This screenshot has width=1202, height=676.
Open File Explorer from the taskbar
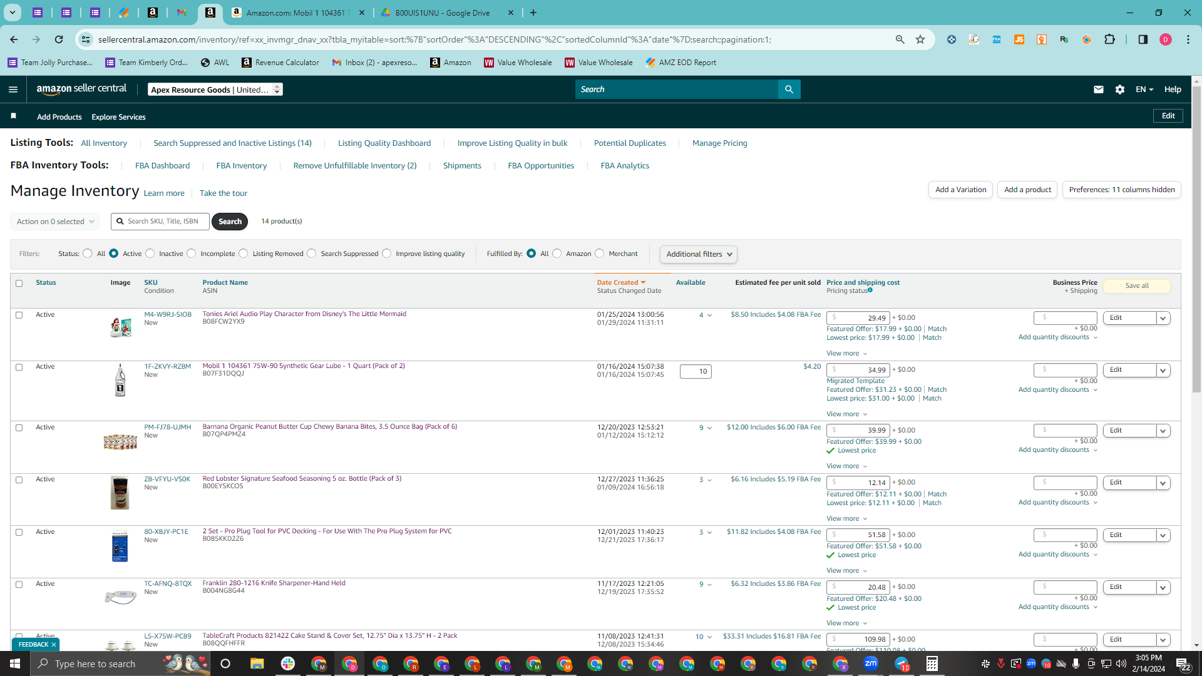pos(257,663)
